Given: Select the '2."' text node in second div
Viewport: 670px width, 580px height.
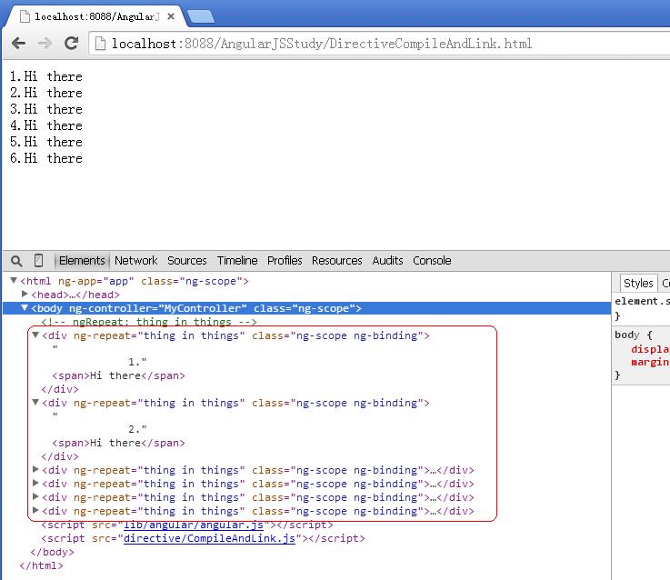Looking at the screenshot, I should pos(137,429).
